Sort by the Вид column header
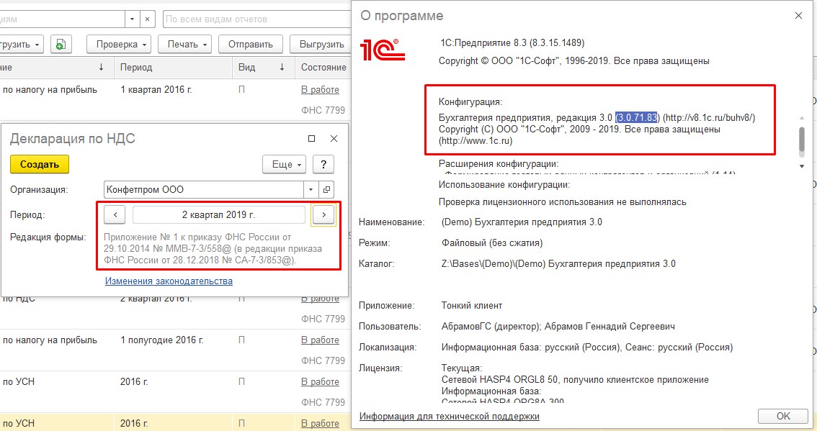The image size is (817, 431). pos(262,67)
